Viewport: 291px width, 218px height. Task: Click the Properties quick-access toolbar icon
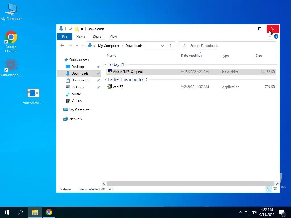(70, 29)
